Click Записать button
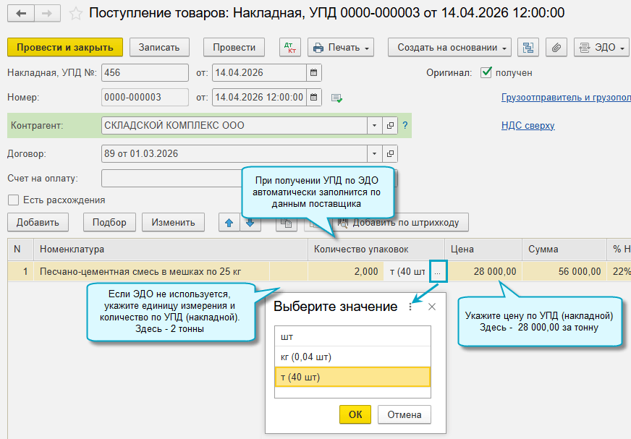The height and width of the screenshot is (439, 631). (x=159, y=48)
